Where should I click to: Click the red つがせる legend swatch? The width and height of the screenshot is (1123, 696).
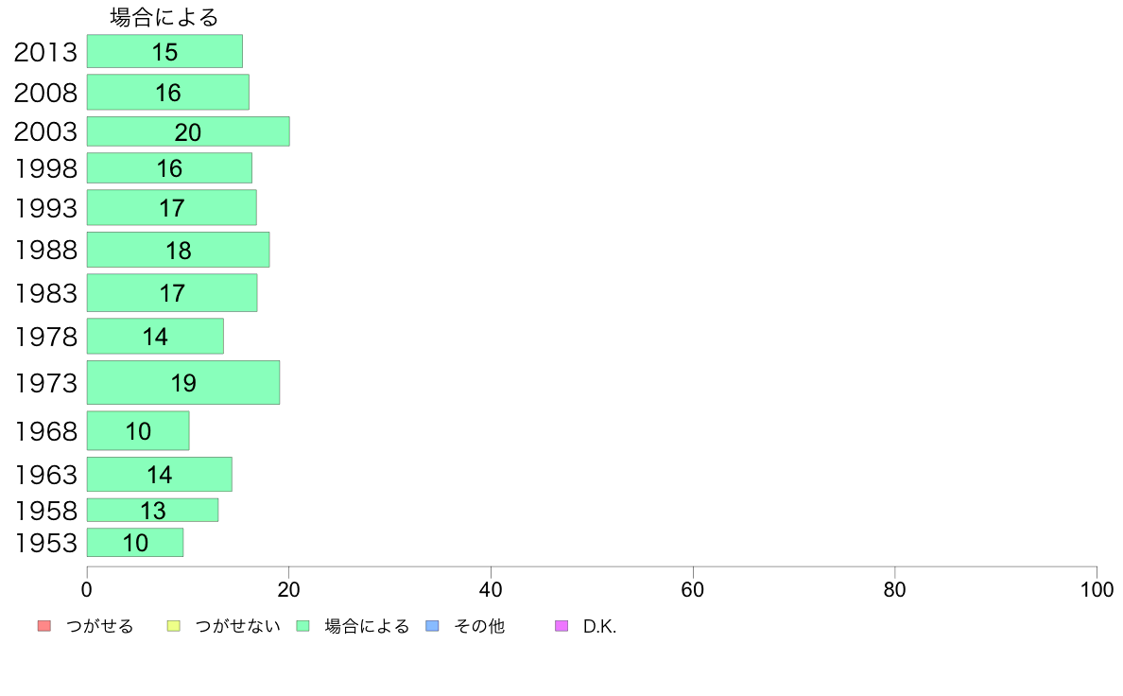point(44,626)
